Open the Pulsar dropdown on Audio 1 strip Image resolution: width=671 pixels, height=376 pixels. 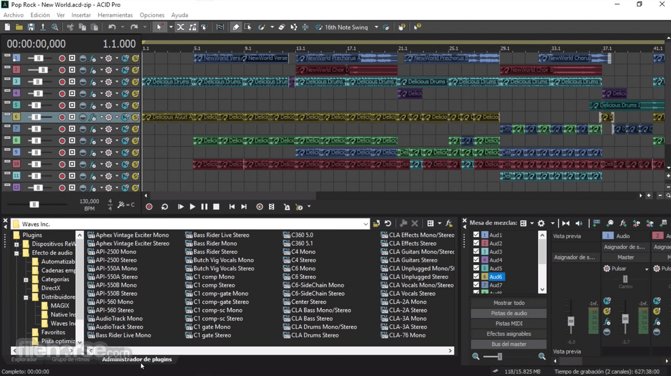click(x=646, y=269)
